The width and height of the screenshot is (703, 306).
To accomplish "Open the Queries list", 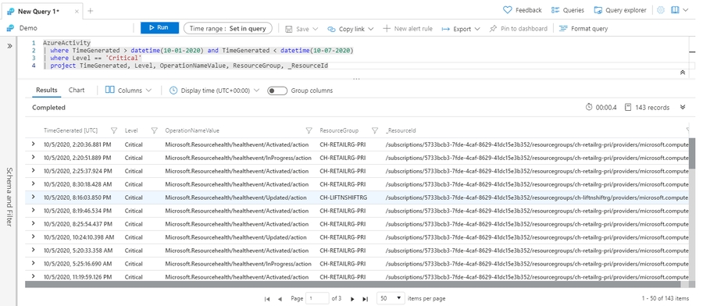I will (x=568, y=10).
